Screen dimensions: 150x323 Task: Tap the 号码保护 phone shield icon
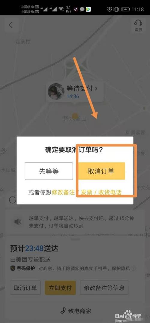pos(13,268)
